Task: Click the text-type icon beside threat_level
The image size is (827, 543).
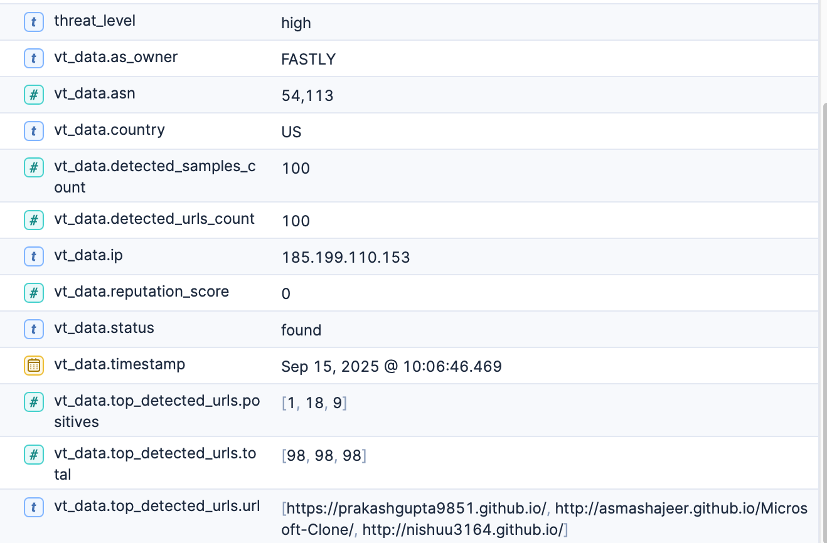Action: coord(33,23)
